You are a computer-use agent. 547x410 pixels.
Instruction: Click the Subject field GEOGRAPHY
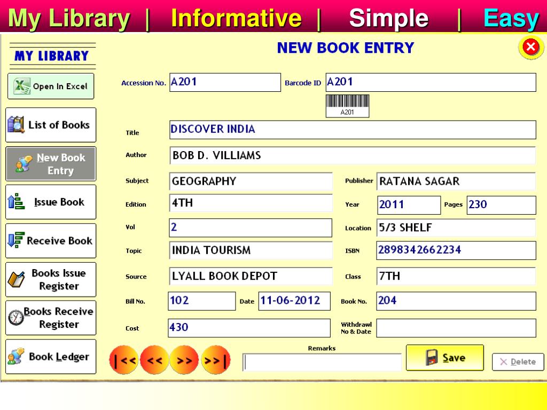pyautogui.click(x=251, y=182)
